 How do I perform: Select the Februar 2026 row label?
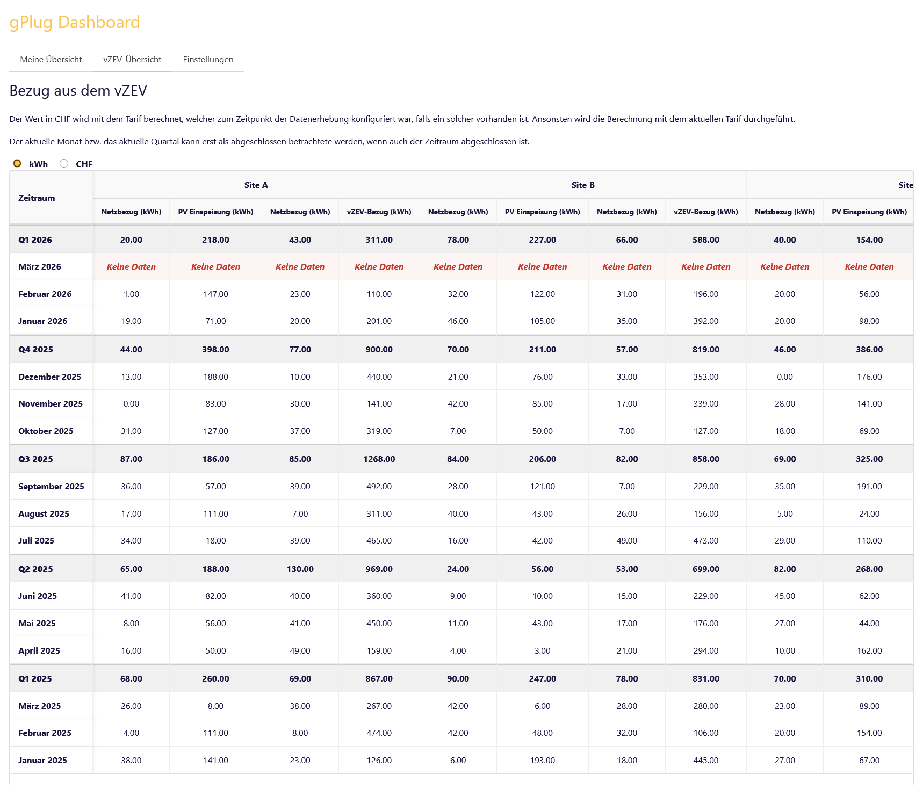(x=45, y=294)
